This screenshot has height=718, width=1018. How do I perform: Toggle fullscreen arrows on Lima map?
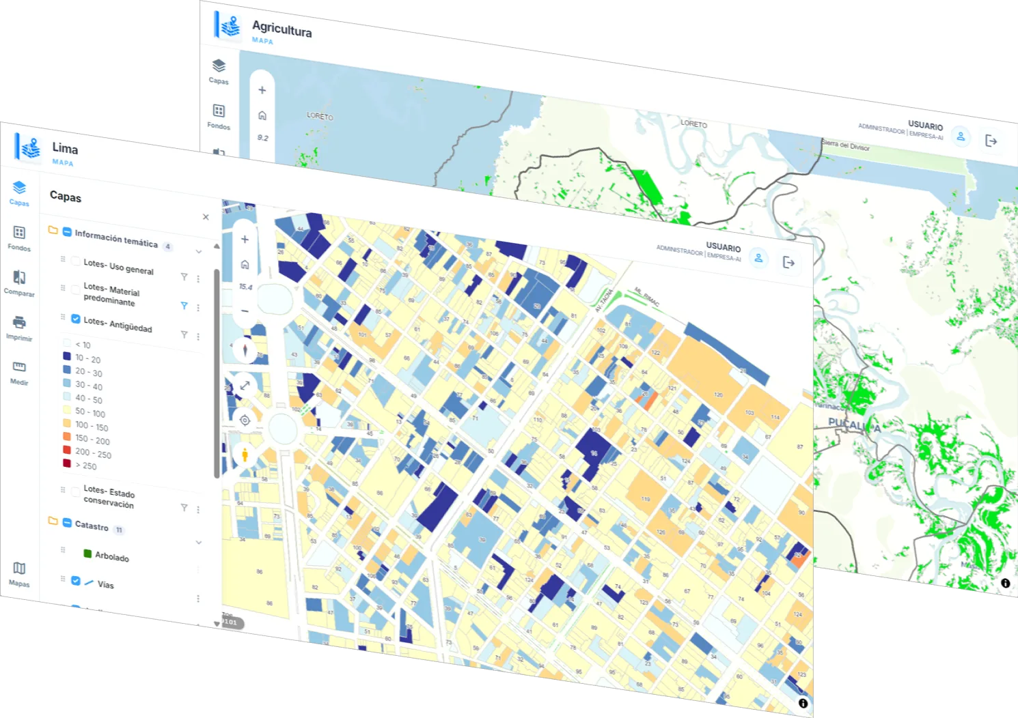click(x=245, y=386)
